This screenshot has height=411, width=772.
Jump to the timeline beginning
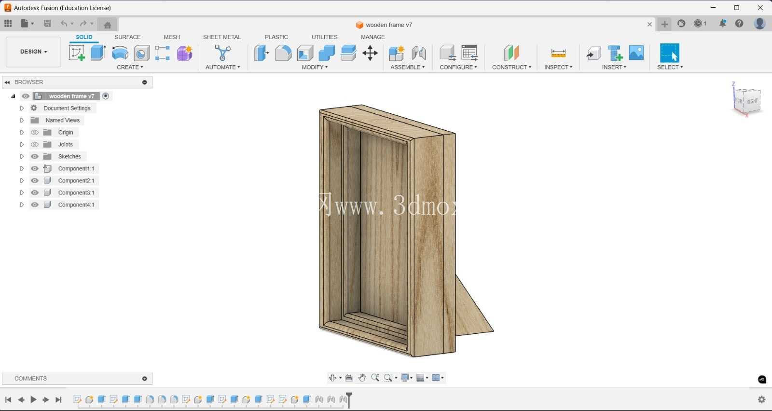click(x=8, y=399)
